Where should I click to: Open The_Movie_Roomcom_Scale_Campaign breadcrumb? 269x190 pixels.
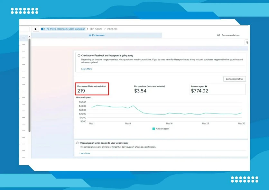(63, 29)
